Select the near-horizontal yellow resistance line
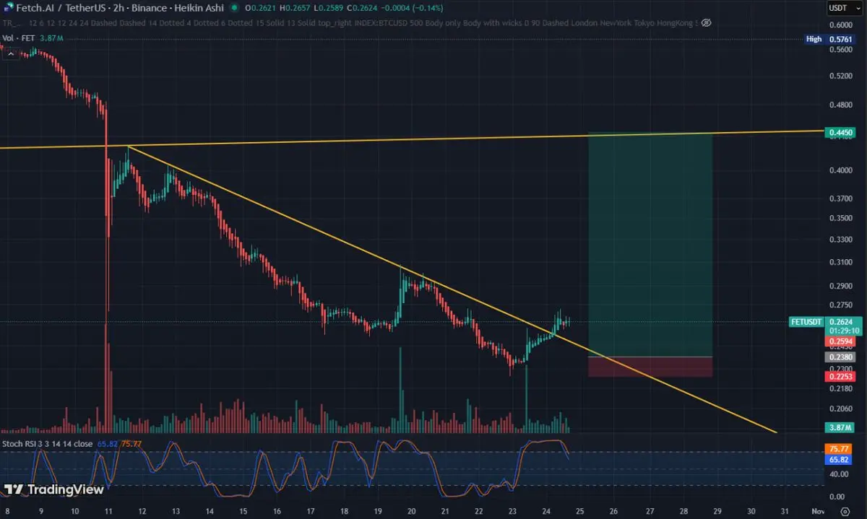This screenshot has width=867, height=519. click(412, 139)
